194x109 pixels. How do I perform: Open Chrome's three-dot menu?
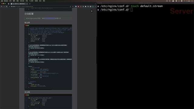point(95,6)
